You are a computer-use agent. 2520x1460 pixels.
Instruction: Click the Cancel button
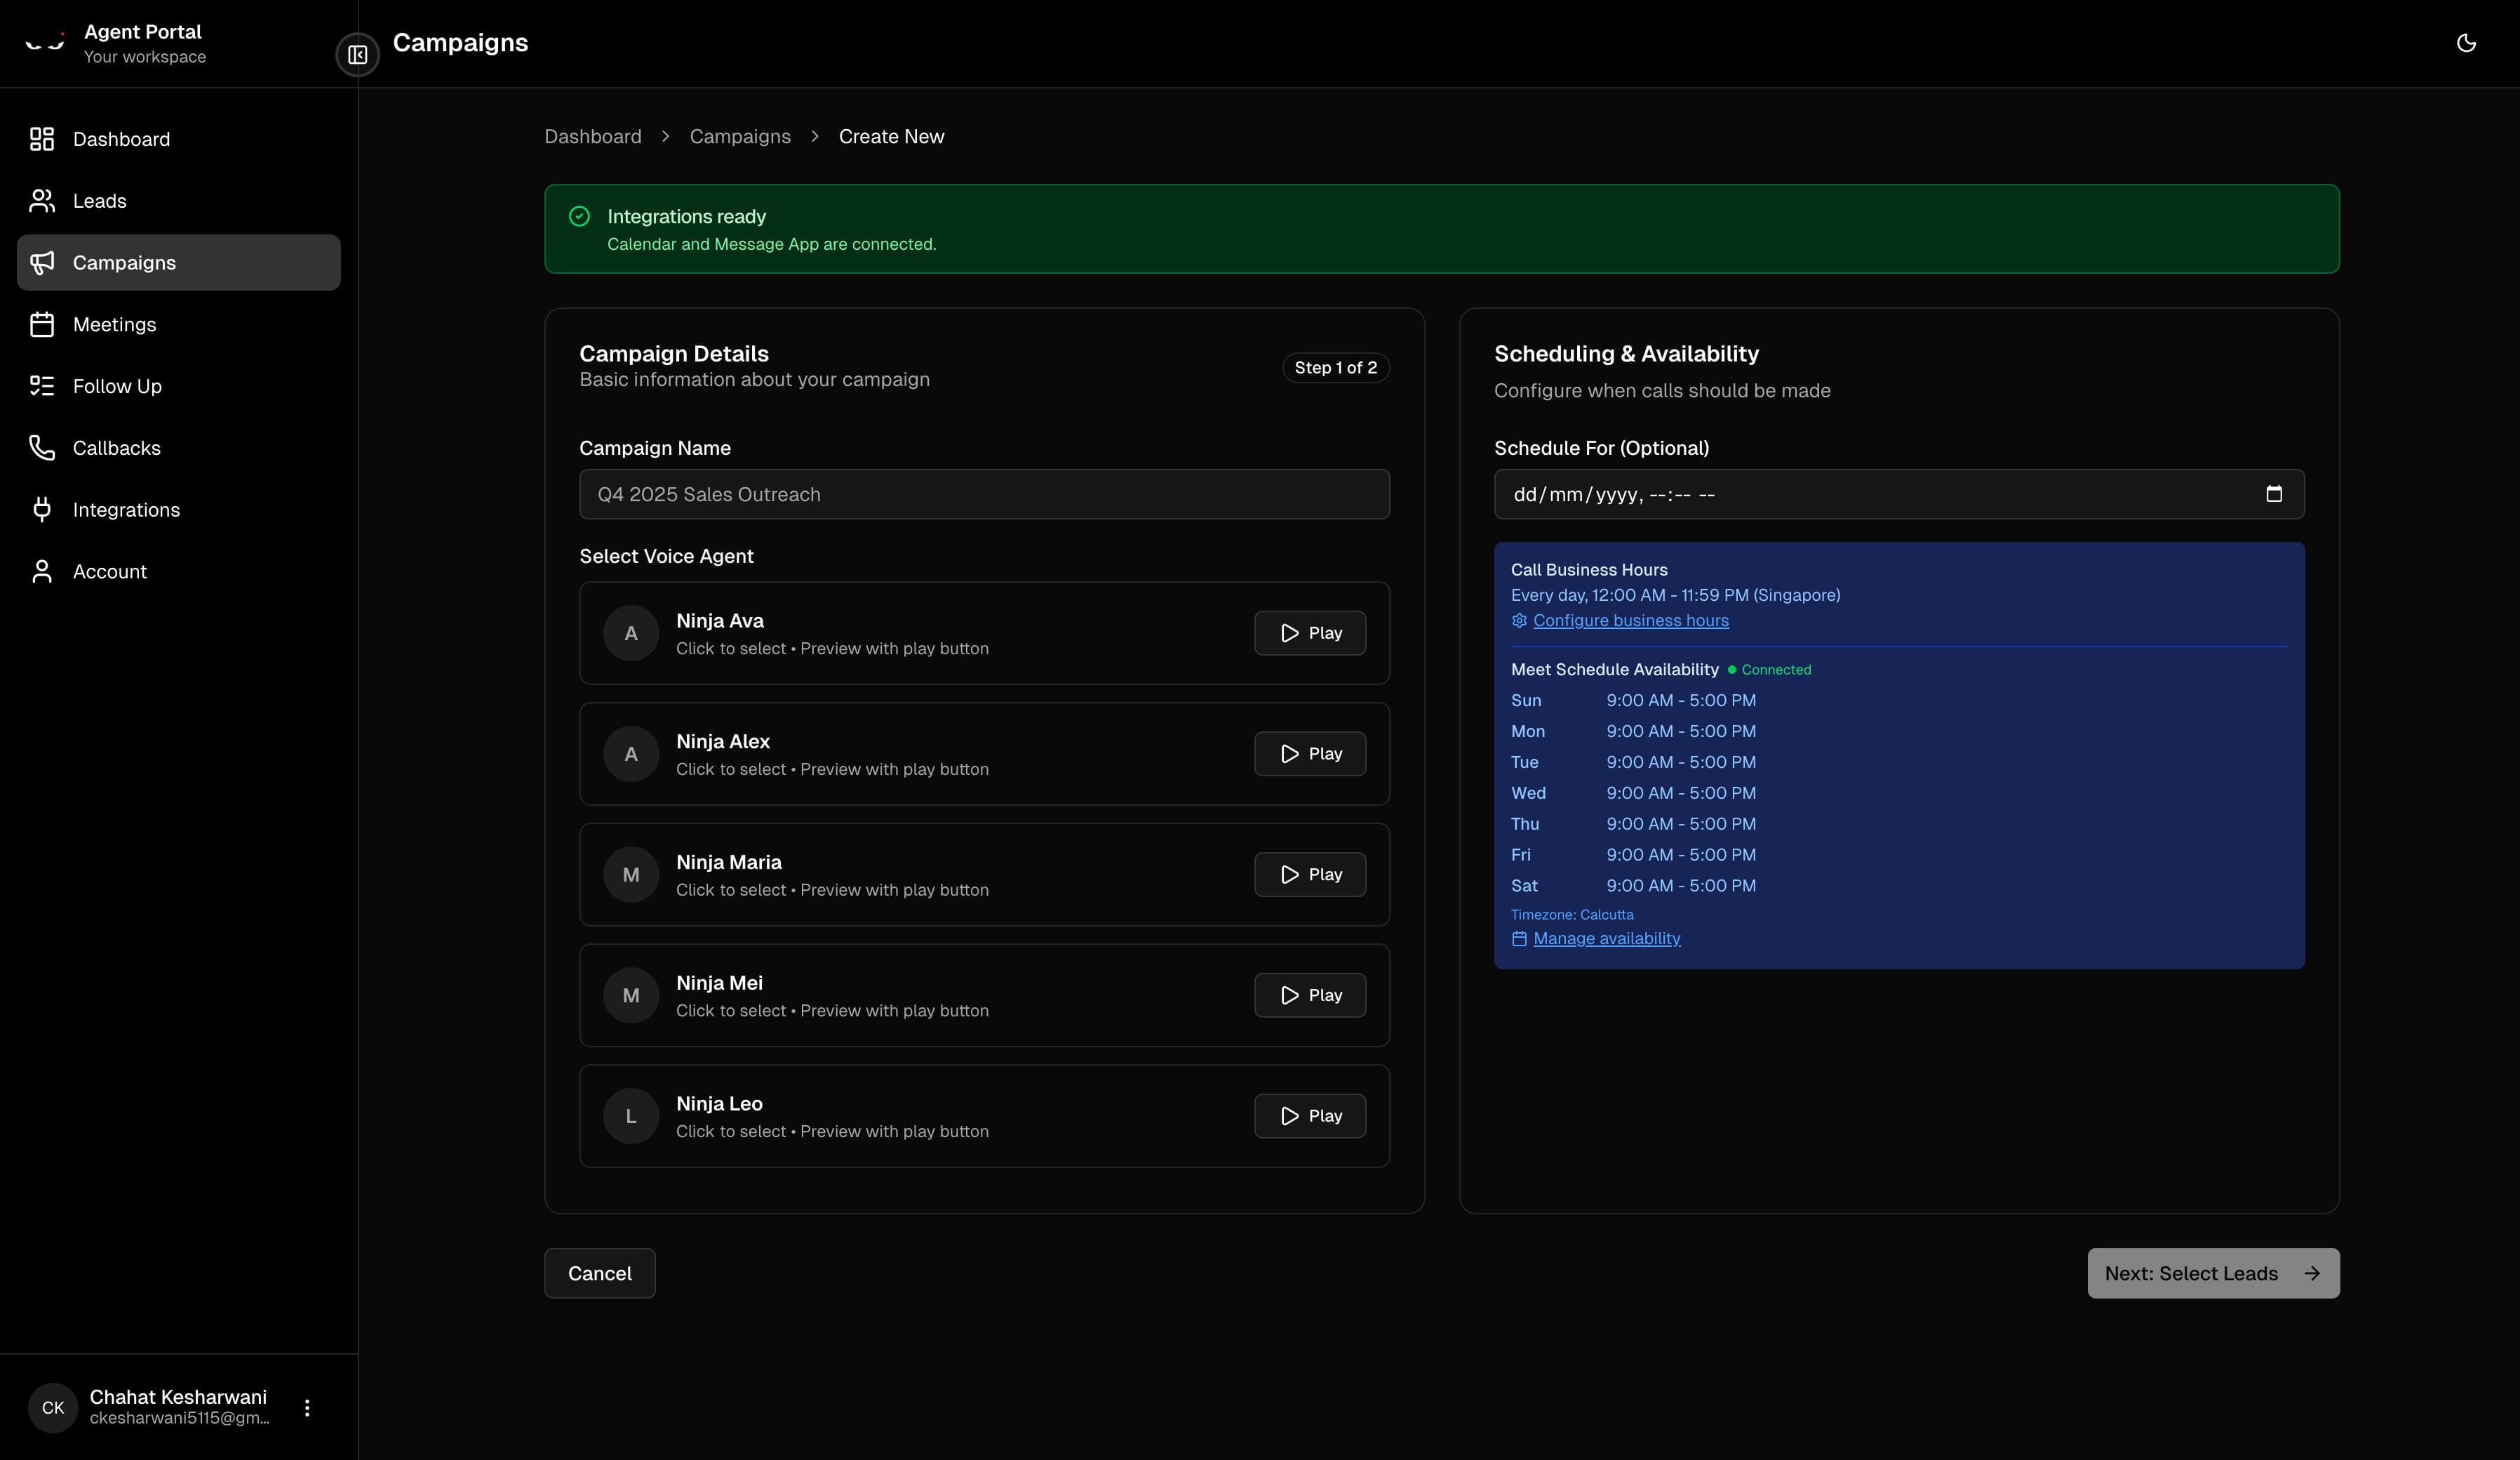point(599,1273)
